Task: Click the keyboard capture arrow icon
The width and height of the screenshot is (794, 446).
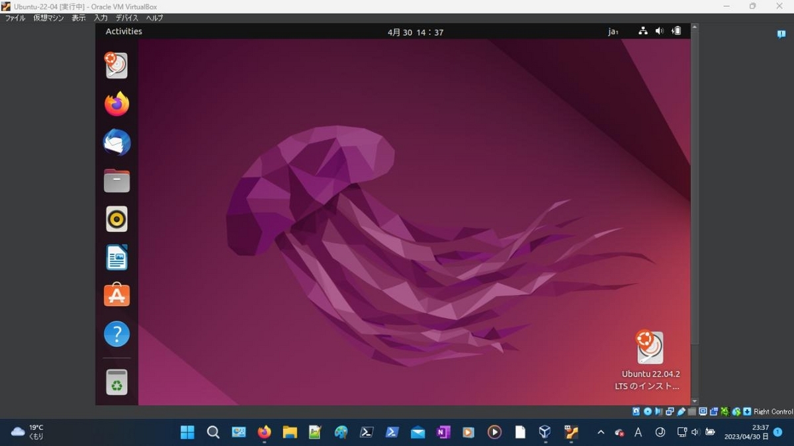Action: pos(747,412)
